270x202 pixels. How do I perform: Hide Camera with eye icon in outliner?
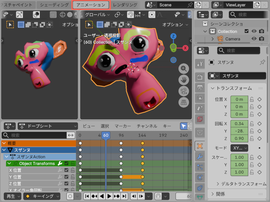pos(254,39)
